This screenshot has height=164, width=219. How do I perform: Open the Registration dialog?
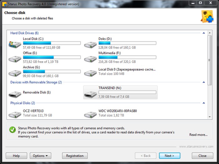[x=75, y=156]
